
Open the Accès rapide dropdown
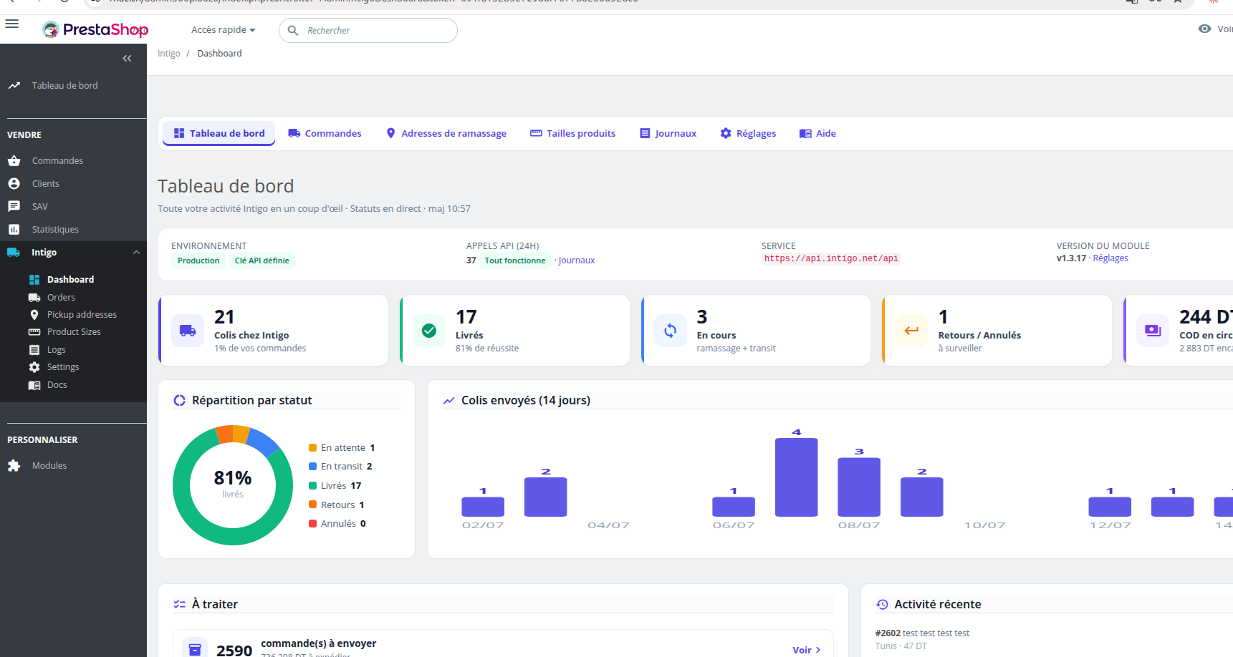(223, 30)
